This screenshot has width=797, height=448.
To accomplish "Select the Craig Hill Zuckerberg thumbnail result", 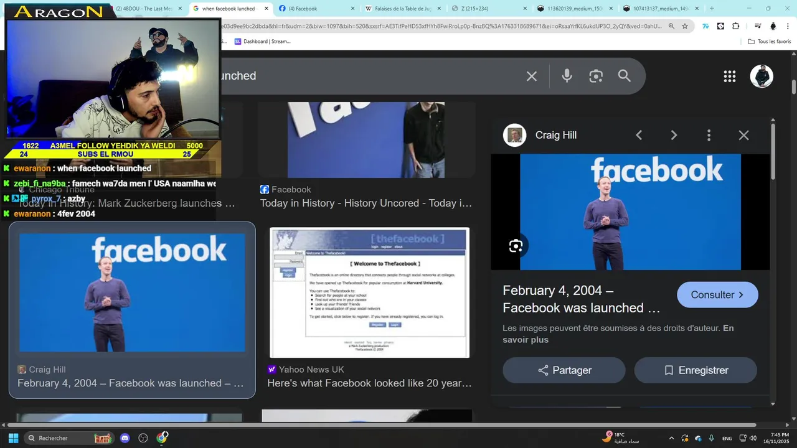I will tap(132, 292).
